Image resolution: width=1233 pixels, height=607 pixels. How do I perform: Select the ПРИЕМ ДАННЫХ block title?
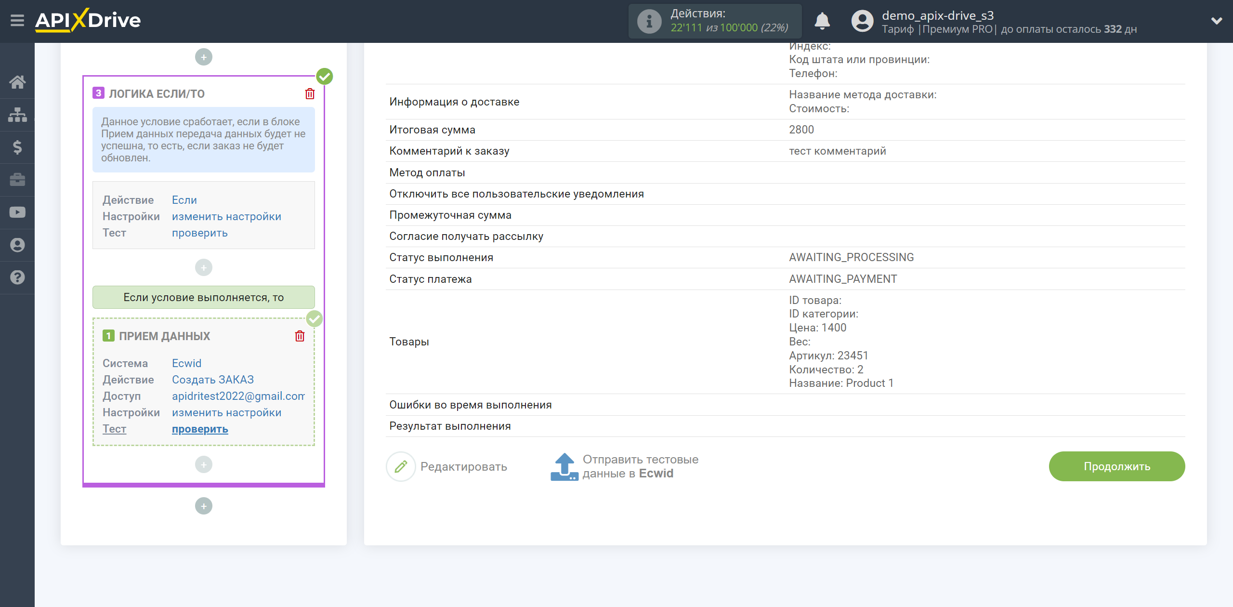coord(165,336)
